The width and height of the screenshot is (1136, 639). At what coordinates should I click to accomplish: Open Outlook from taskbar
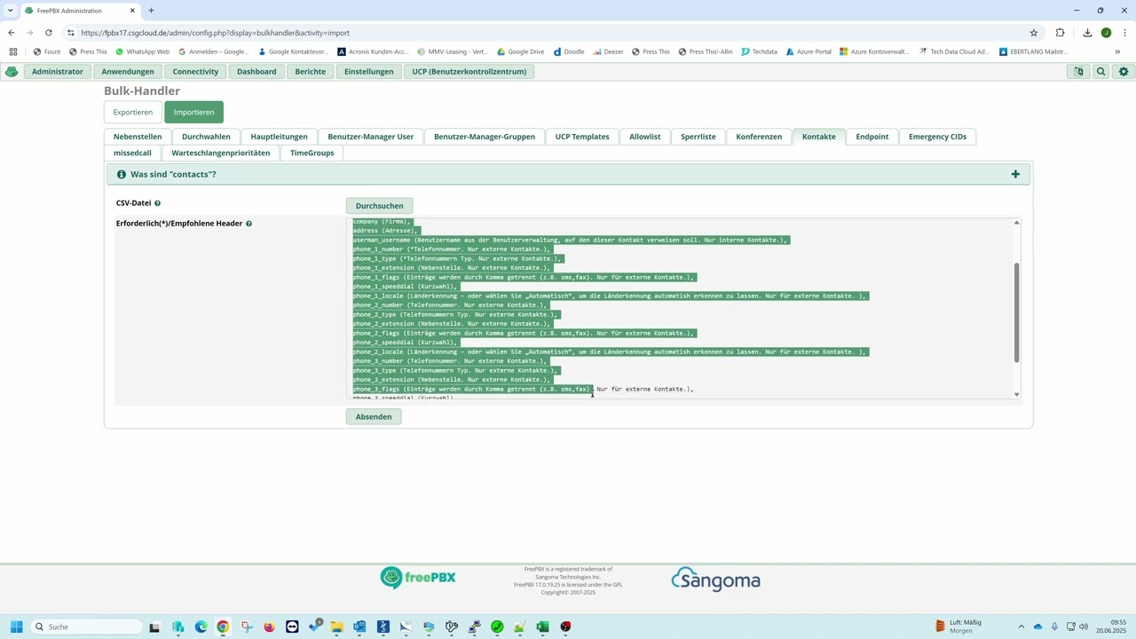pos(359,627)
